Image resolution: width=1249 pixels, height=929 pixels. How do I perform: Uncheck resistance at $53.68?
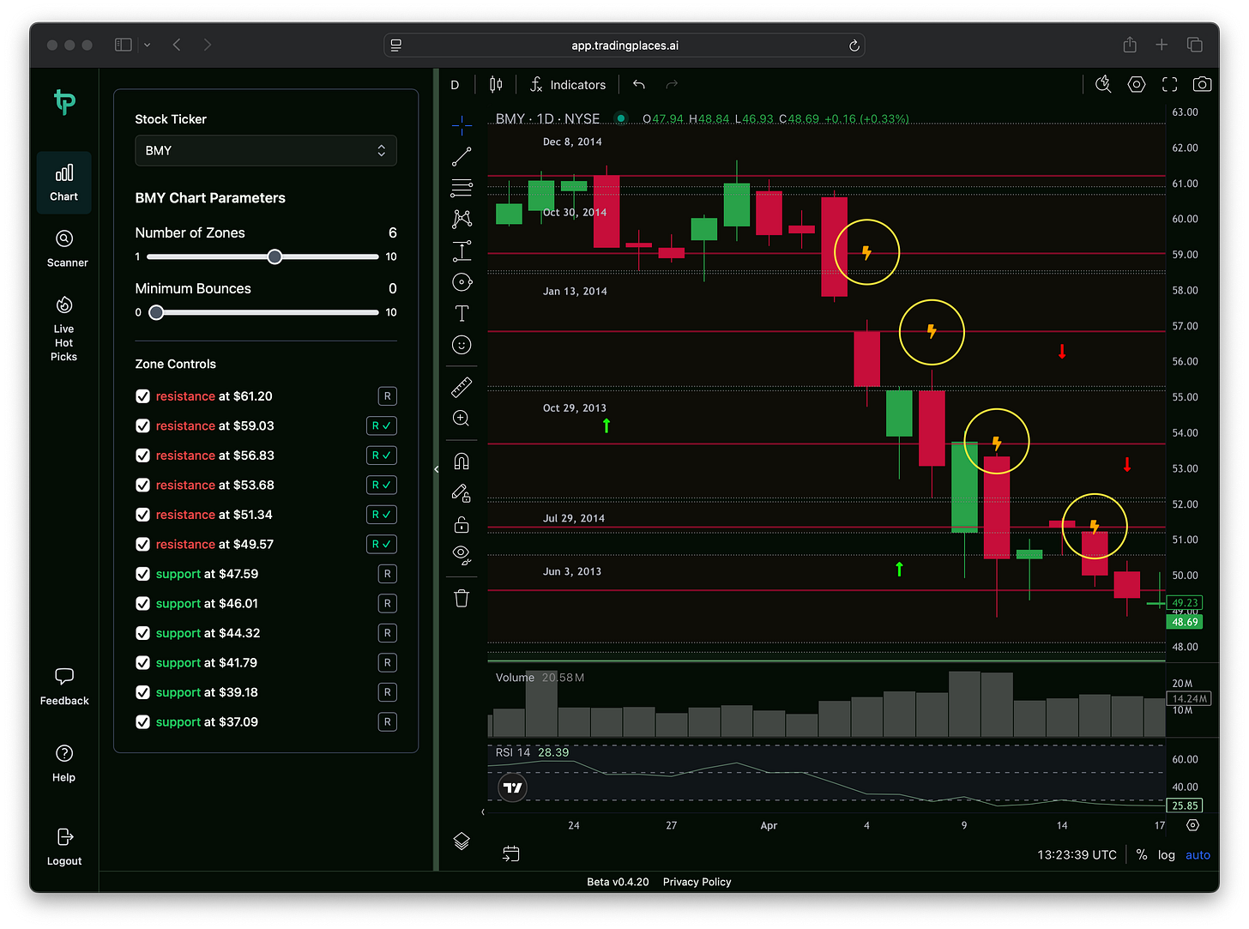click(143, 485)
